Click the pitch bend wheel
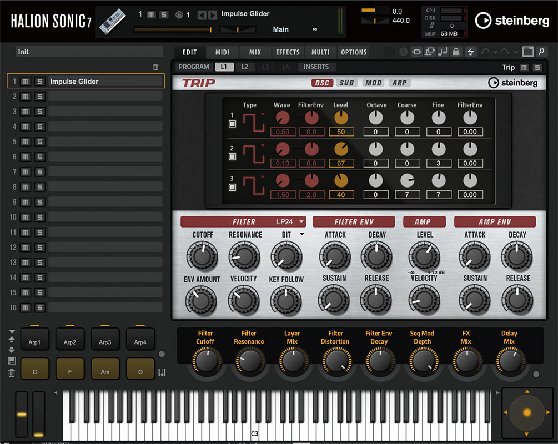558x444 pixels. 22,415
